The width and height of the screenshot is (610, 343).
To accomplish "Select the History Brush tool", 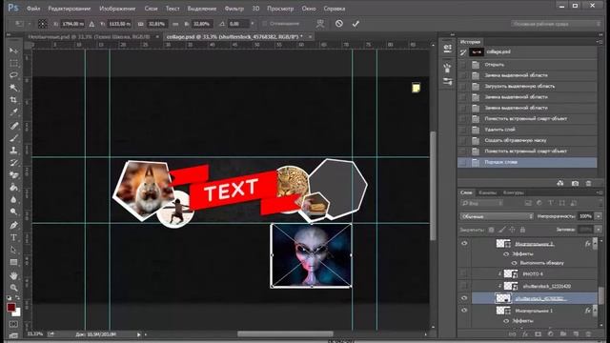I will point(13,163).
